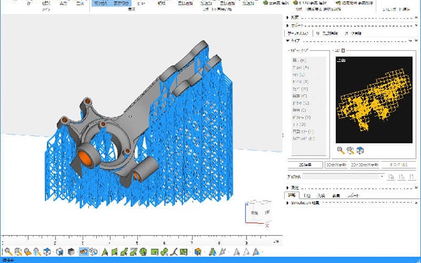The image size is (421, 263).
Task: Select the wireframe cube icon in bottom toolbar
Action: (93, 252)
